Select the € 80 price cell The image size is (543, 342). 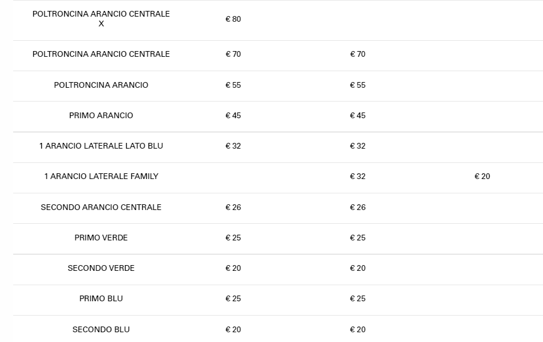tap(233, 19)
